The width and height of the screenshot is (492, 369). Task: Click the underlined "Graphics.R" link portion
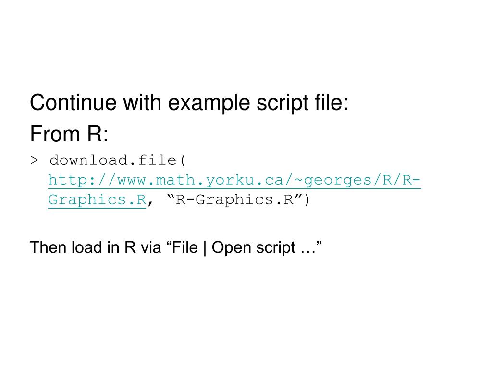(x=97, y=200)
